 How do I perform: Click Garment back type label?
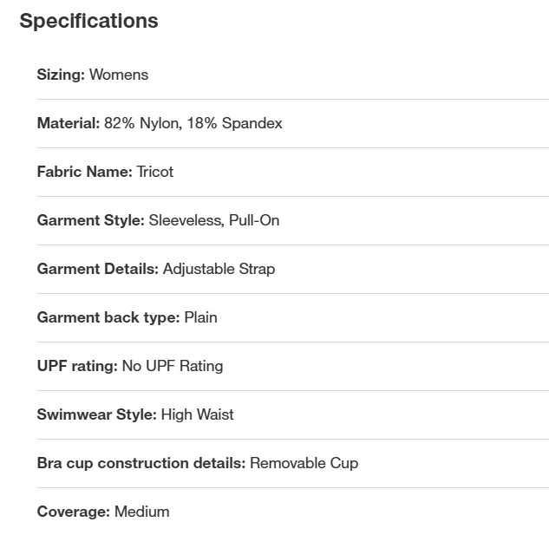pos(108,317)
